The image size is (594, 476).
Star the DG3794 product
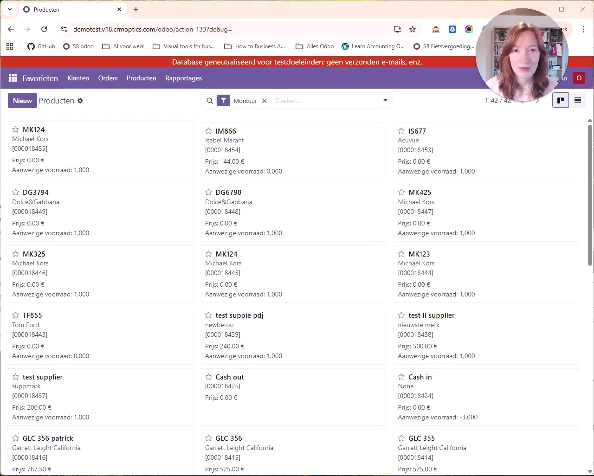tap(15, 192)
